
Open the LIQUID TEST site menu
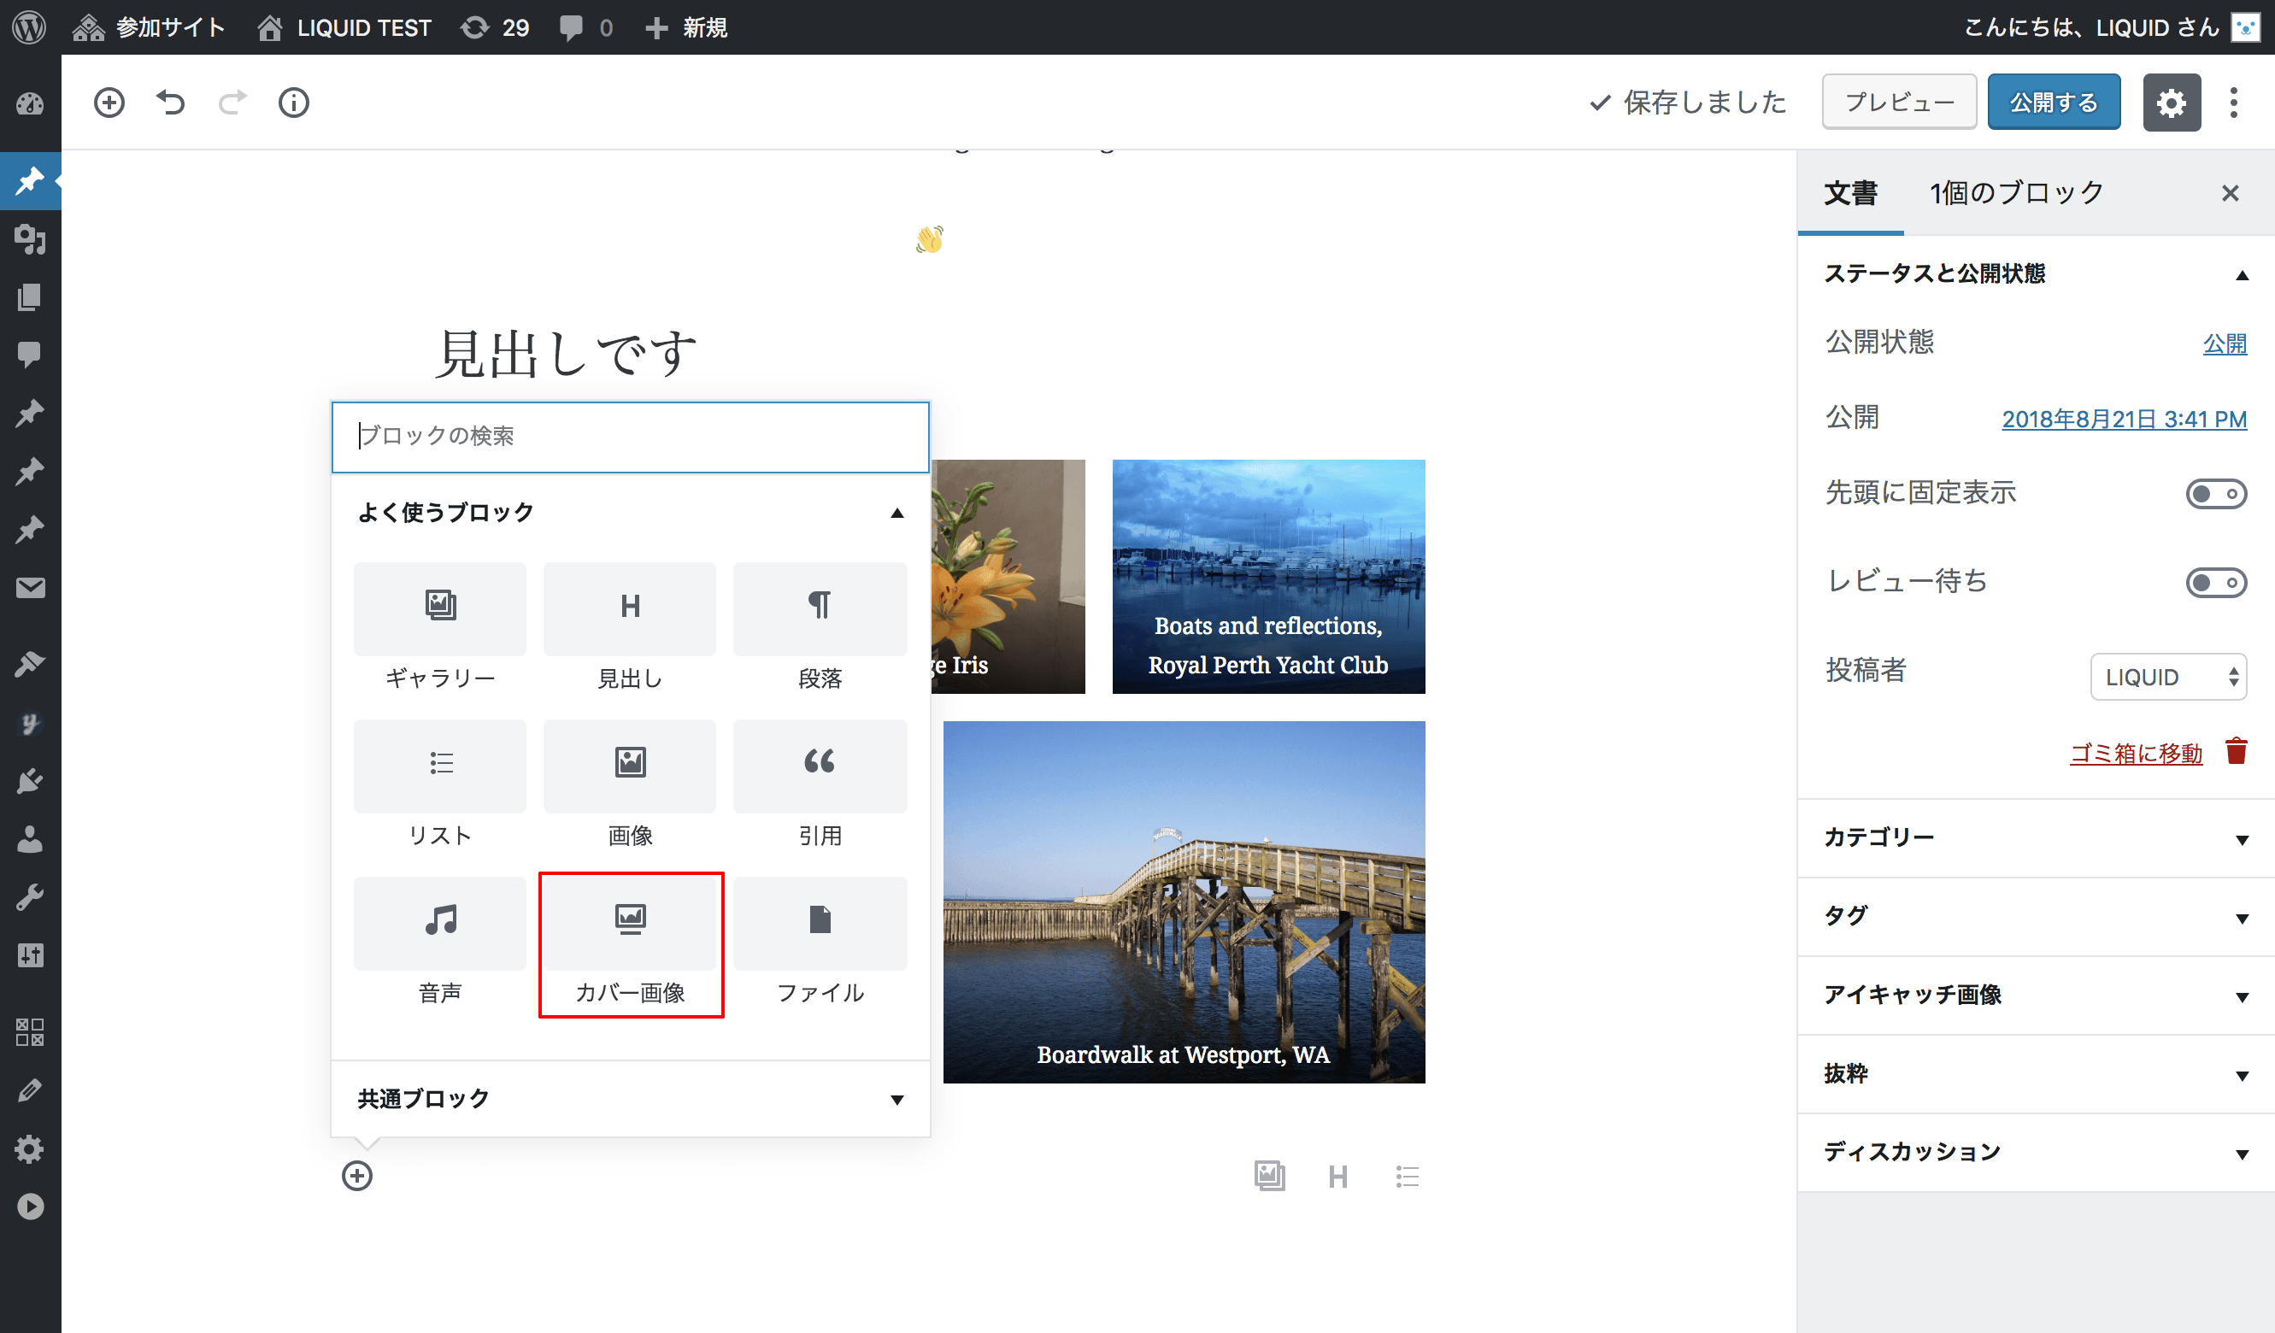[x=344, y=27]
